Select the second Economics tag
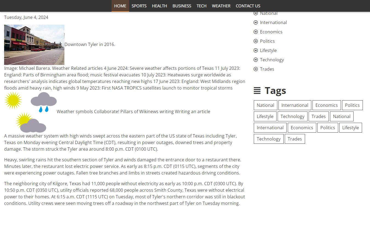Image resolution: width=370 pixels, height=229 pixels. click(x=302, y=128)
